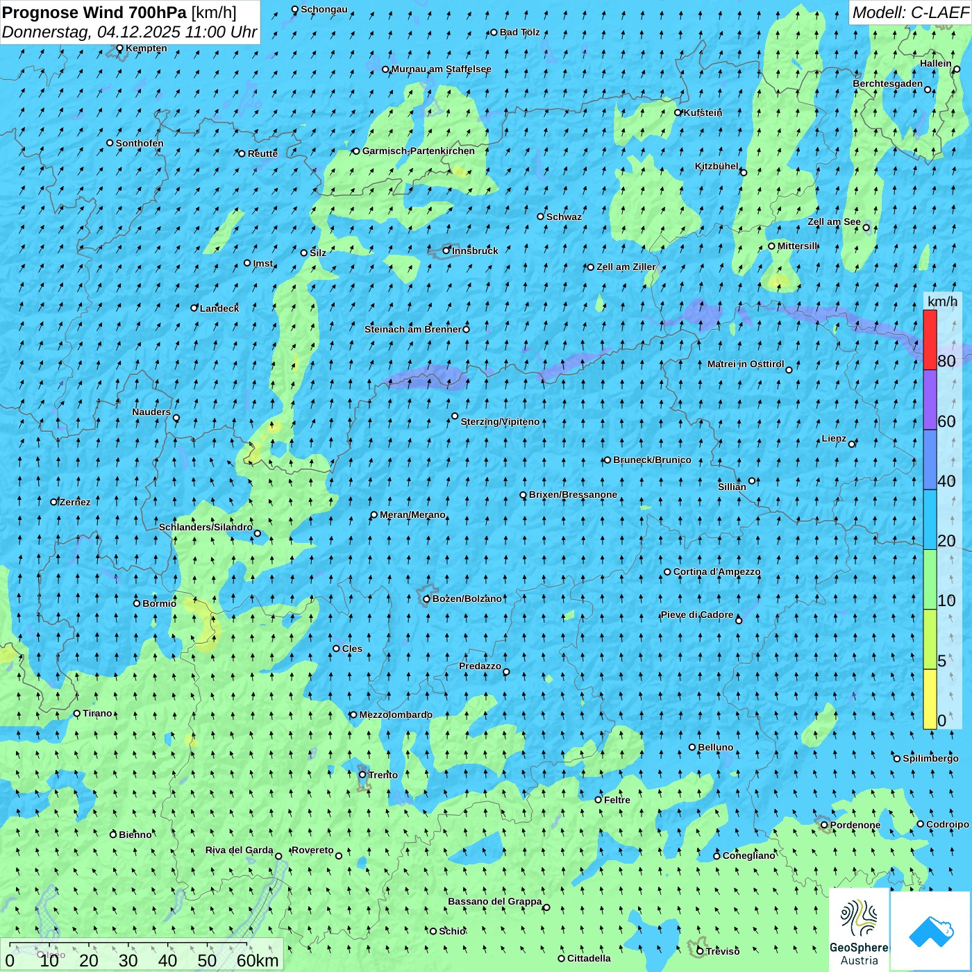Click the yellow segment of the wind legend
The height and width of the screenshot is (972, 972).
point(930,699)
